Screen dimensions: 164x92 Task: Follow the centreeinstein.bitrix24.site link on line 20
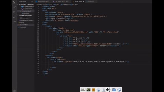92,44
